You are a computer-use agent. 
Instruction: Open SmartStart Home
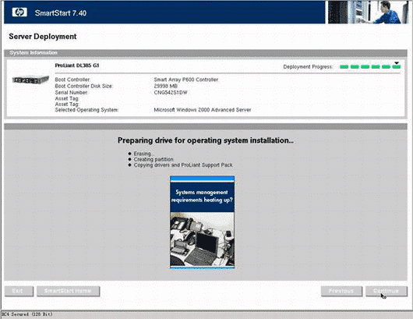69,291
